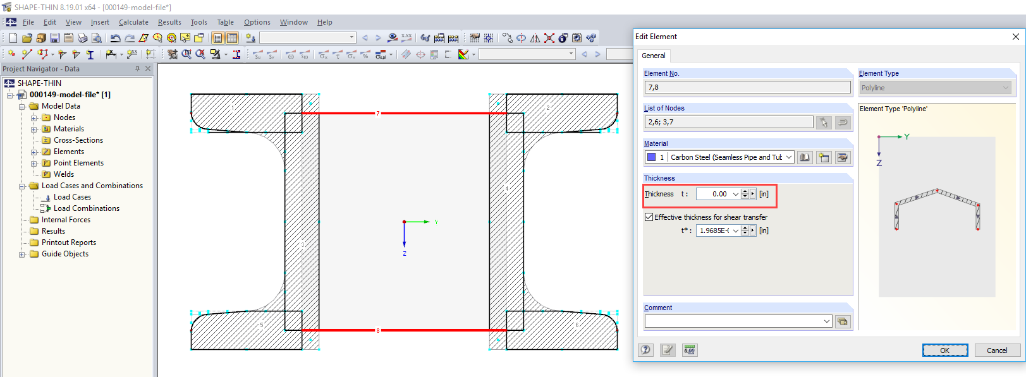Select the new line element tool icon
Viewport: 1026px width, 377px height.
coord(27,54)
